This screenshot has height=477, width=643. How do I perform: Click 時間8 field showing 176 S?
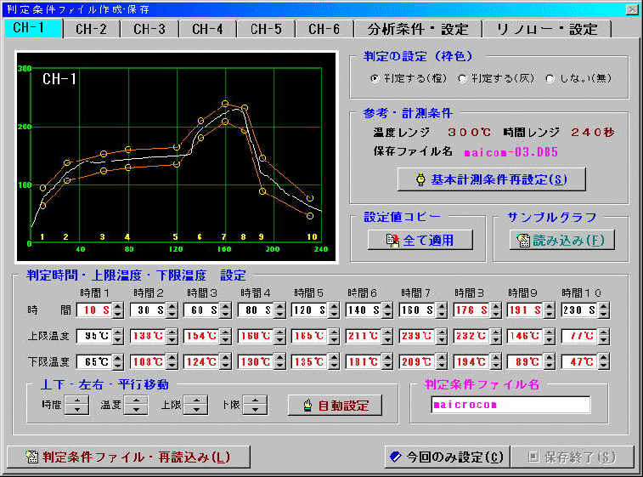tap(471, 310)
